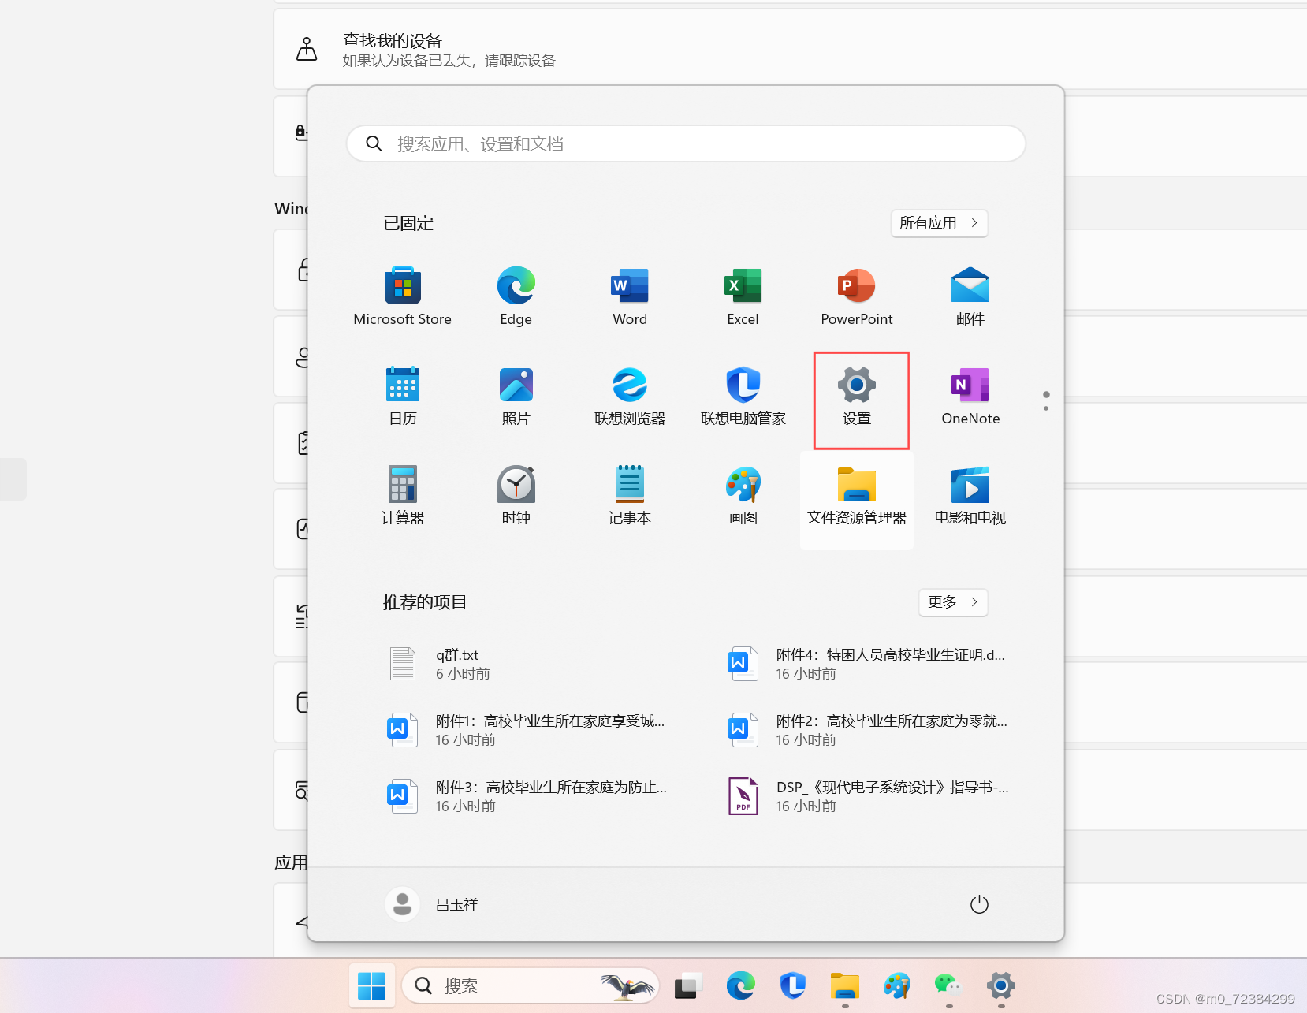Open Task View from the taskbar
The height and width of the screenshot is (1013, 1307).
pyautogui.click(x=688, y=985)
